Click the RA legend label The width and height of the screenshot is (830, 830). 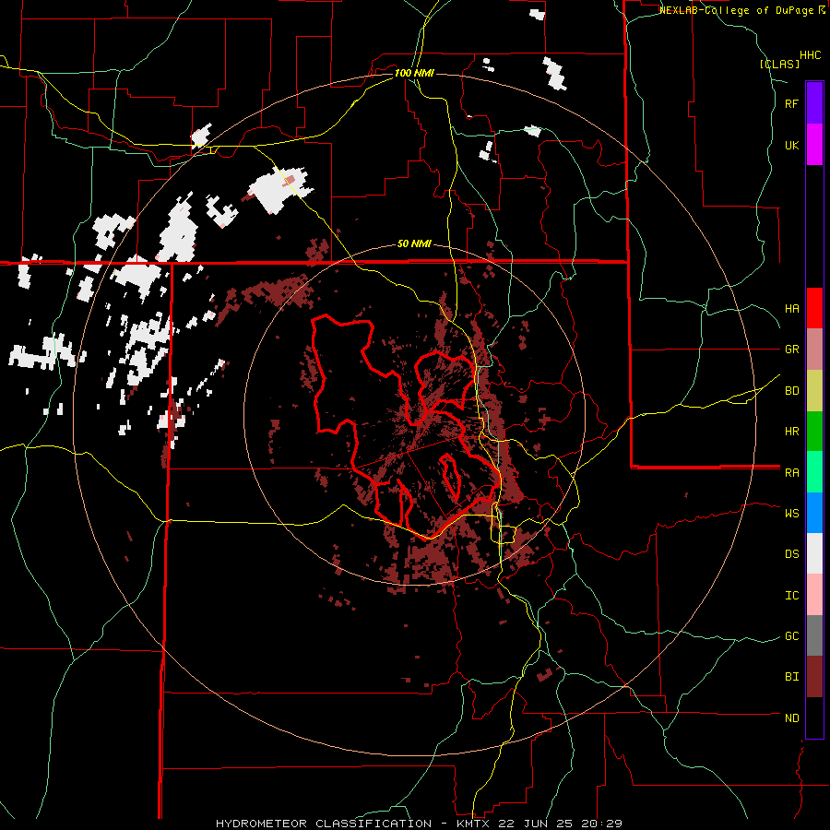click(791, 473)
